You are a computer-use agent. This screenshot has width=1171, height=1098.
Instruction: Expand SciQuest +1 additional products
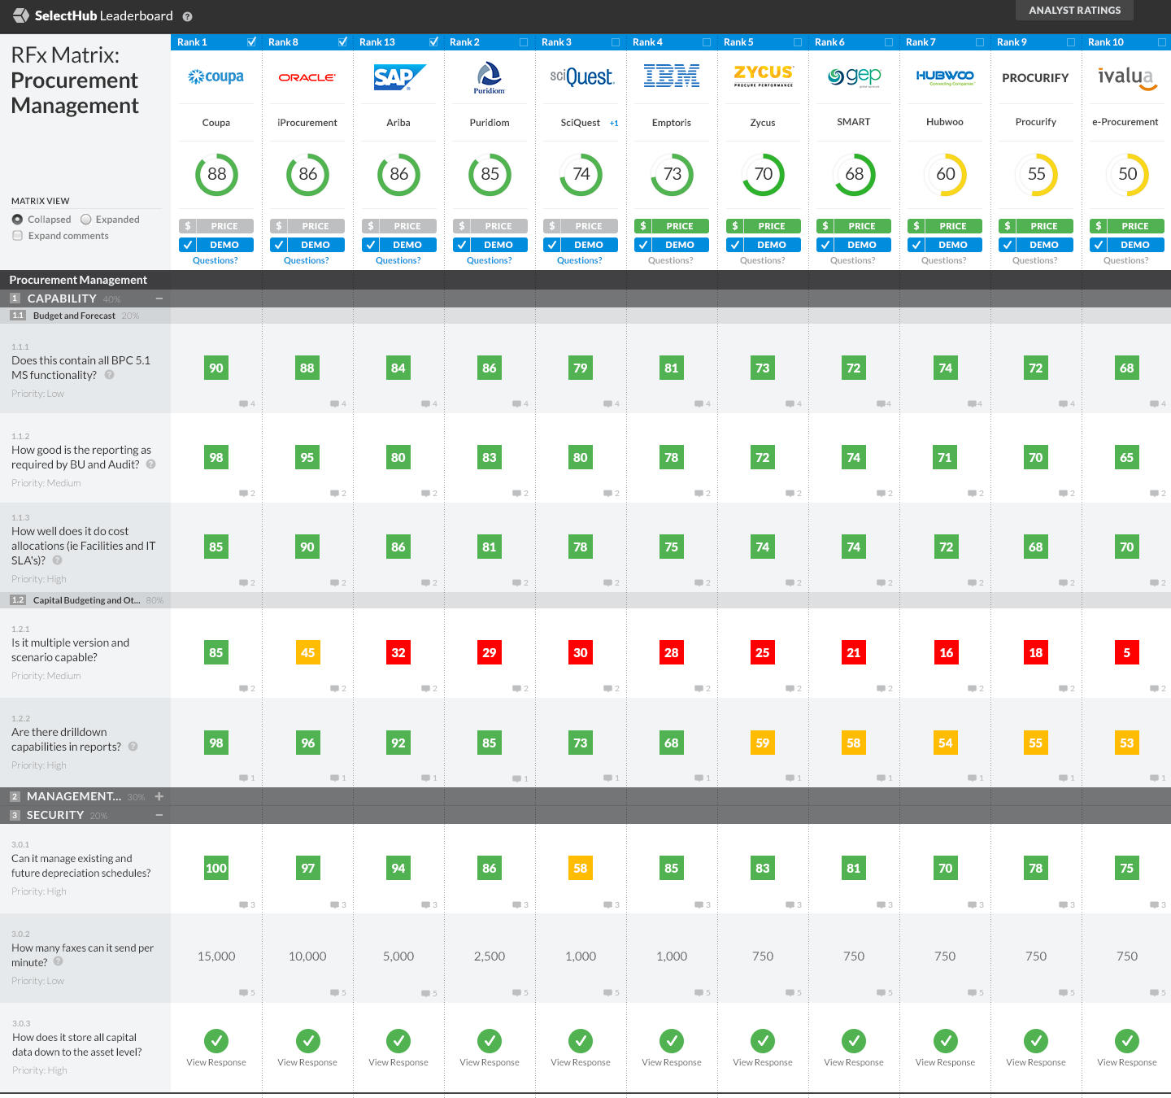pyautogui.click(x=614, y=124)
